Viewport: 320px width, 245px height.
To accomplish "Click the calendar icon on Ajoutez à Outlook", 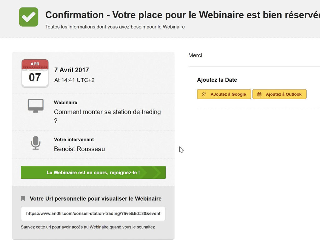I will [259, 94].
